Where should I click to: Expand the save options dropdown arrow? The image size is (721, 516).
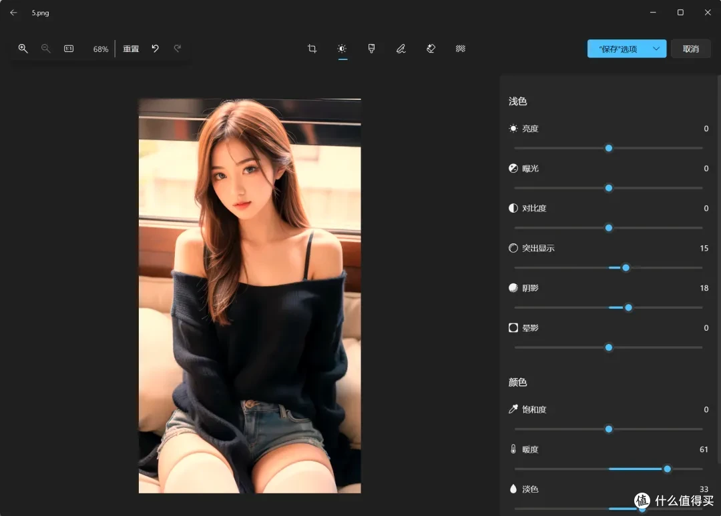tap(657, 49)
